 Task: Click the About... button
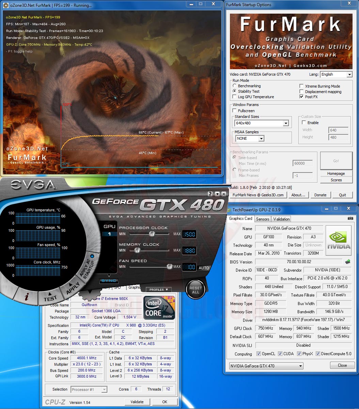[298, 195]
